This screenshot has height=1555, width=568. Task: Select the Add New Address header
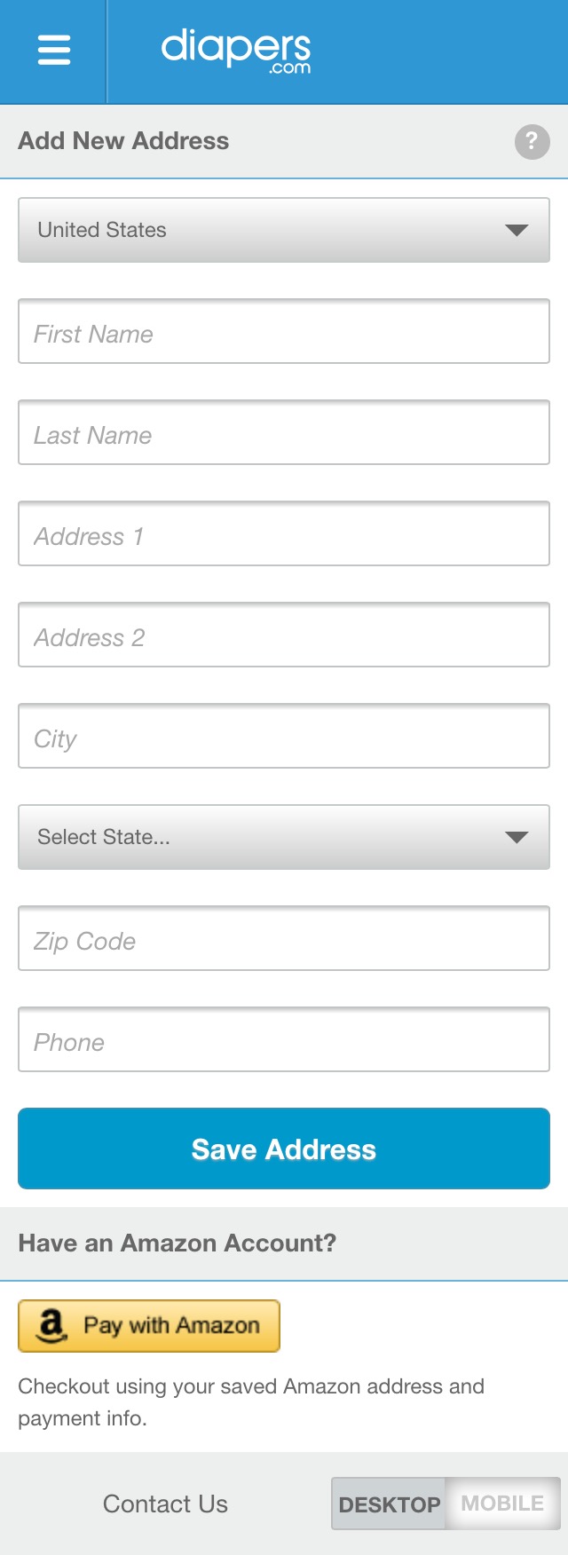122,141
